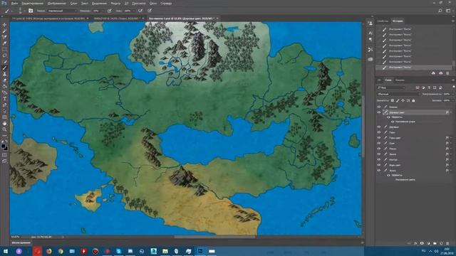Switch to the Каналы tab
The width and height of the screenshot is (456, 256).
coord(400,80)
